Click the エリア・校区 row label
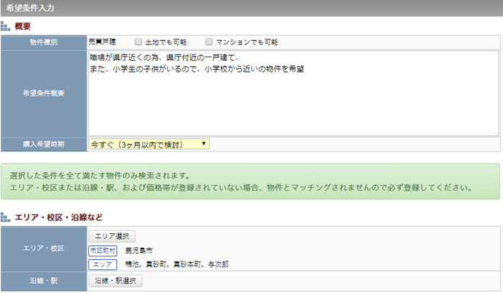Screen dimensions: 503x293 (x=44, y=249)
